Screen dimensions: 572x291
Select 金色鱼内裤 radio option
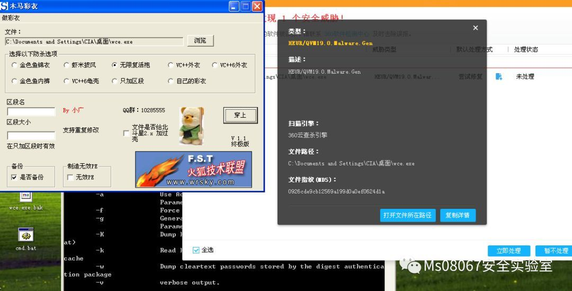tap(31, 81)
